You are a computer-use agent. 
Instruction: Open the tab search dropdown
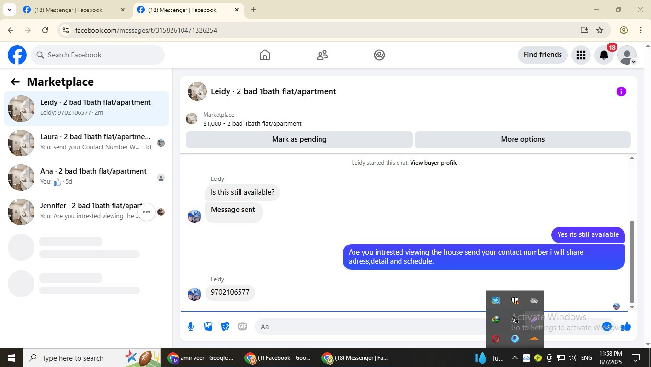(x=10, y=10)
